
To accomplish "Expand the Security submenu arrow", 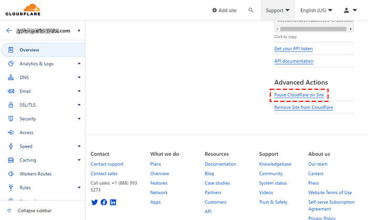I will click(x=79, y=119).
